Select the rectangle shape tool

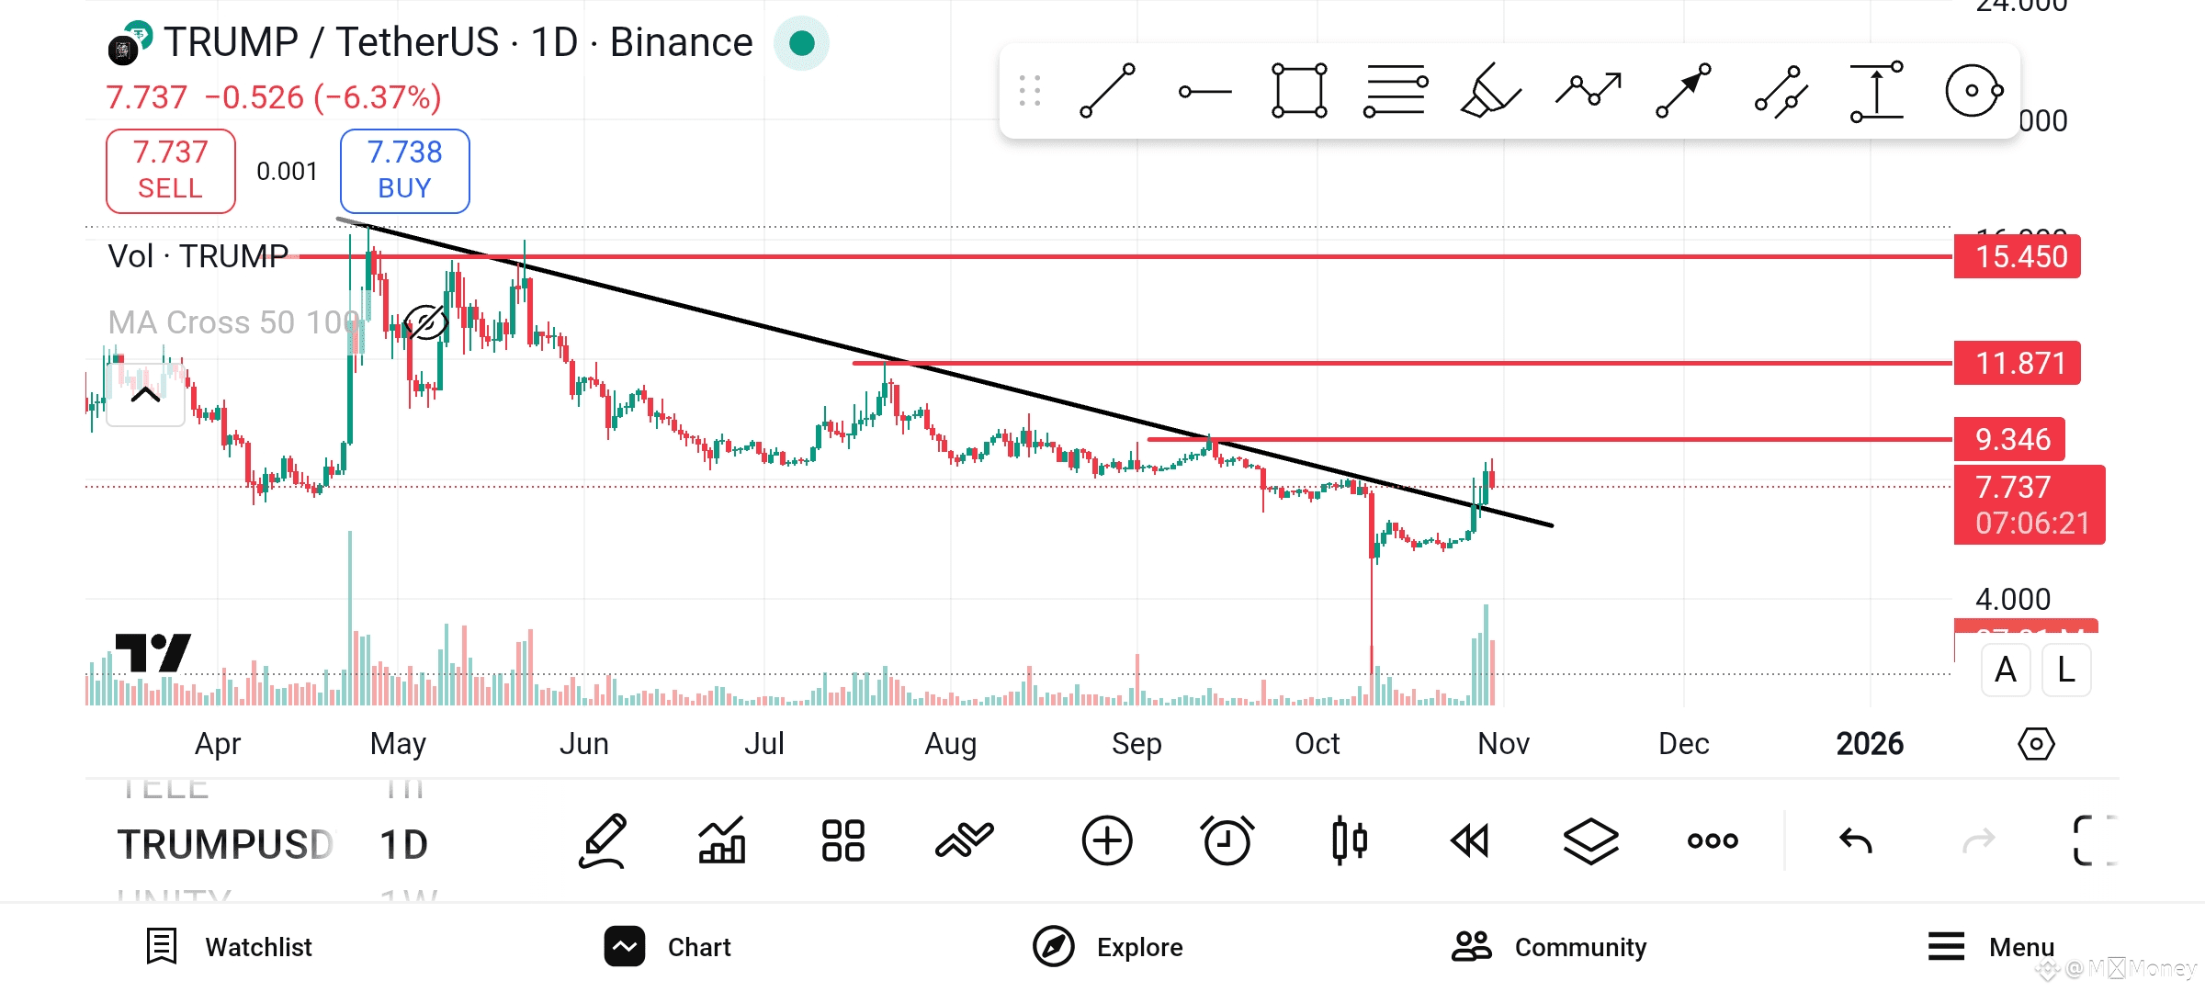pos(1299,91)
